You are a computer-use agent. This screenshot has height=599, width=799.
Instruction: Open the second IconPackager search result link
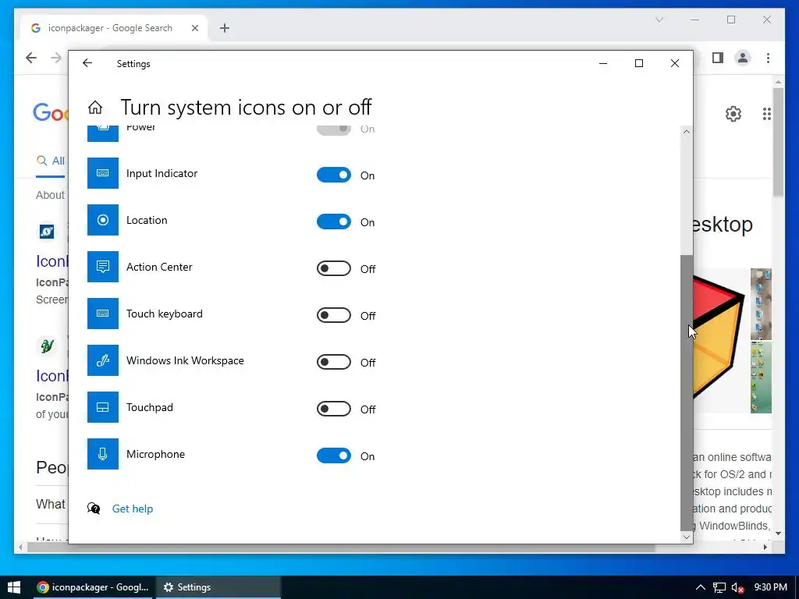(52, 376)
